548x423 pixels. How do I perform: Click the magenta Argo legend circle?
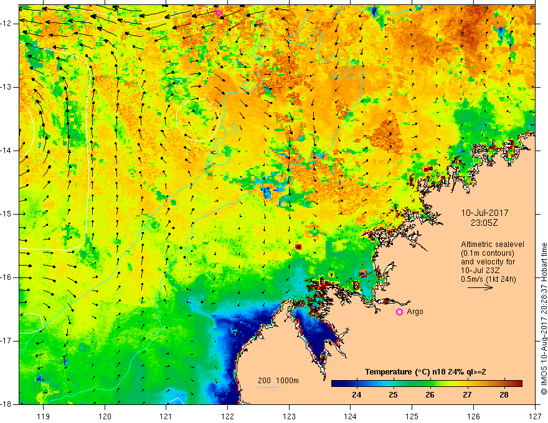point(399,312)
